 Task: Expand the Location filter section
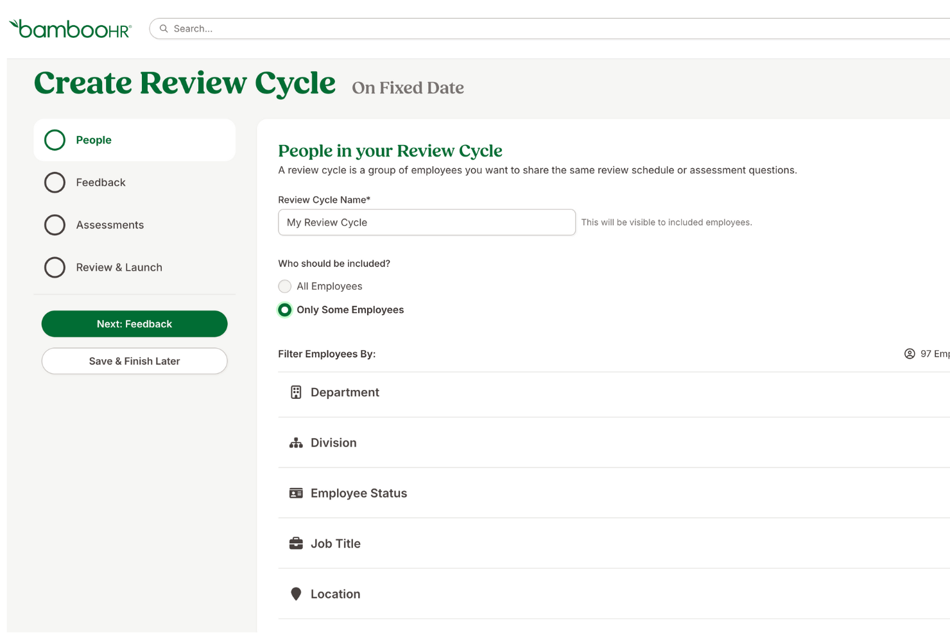coord(335,594)
